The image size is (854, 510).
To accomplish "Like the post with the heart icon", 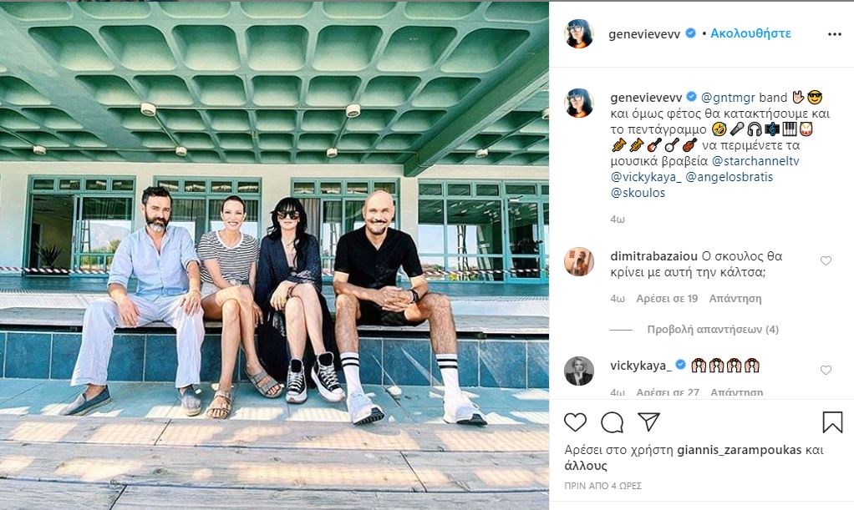I will click(575, 422).
